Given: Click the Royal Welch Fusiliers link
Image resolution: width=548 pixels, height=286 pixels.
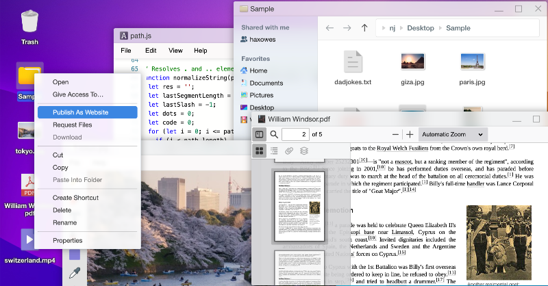Looking at the screenshot, I should click(x=402, y=148).
